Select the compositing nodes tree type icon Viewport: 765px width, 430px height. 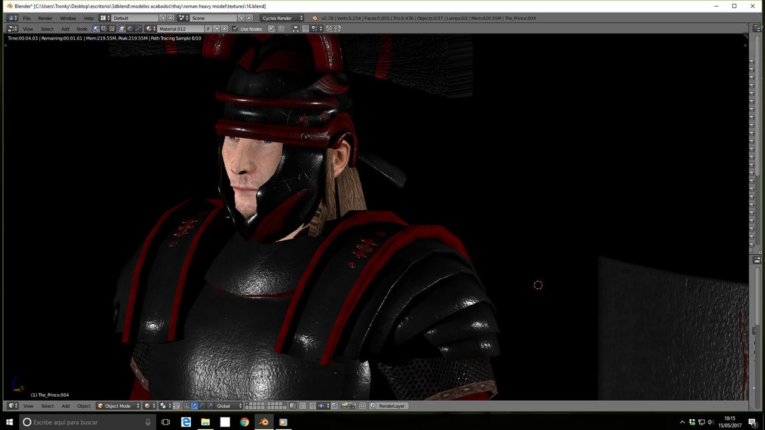(x=104, y=29)
